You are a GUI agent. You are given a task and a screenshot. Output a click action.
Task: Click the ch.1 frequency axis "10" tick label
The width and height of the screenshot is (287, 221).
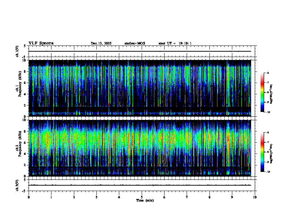tap(24, 60)
